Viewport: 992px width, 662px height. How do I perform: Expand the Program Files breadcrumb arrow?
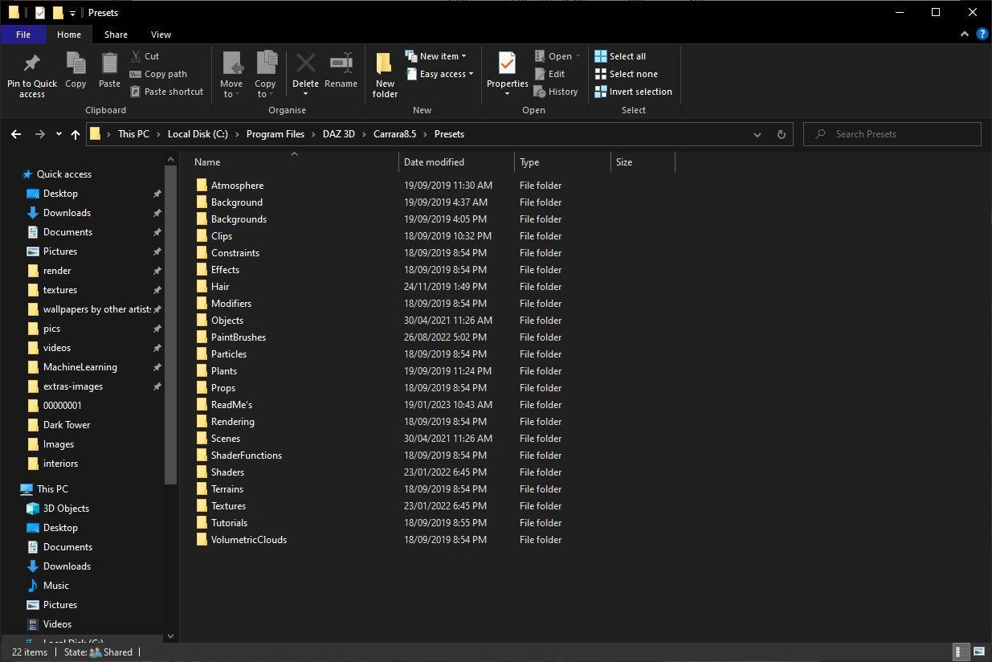[313, 134]
